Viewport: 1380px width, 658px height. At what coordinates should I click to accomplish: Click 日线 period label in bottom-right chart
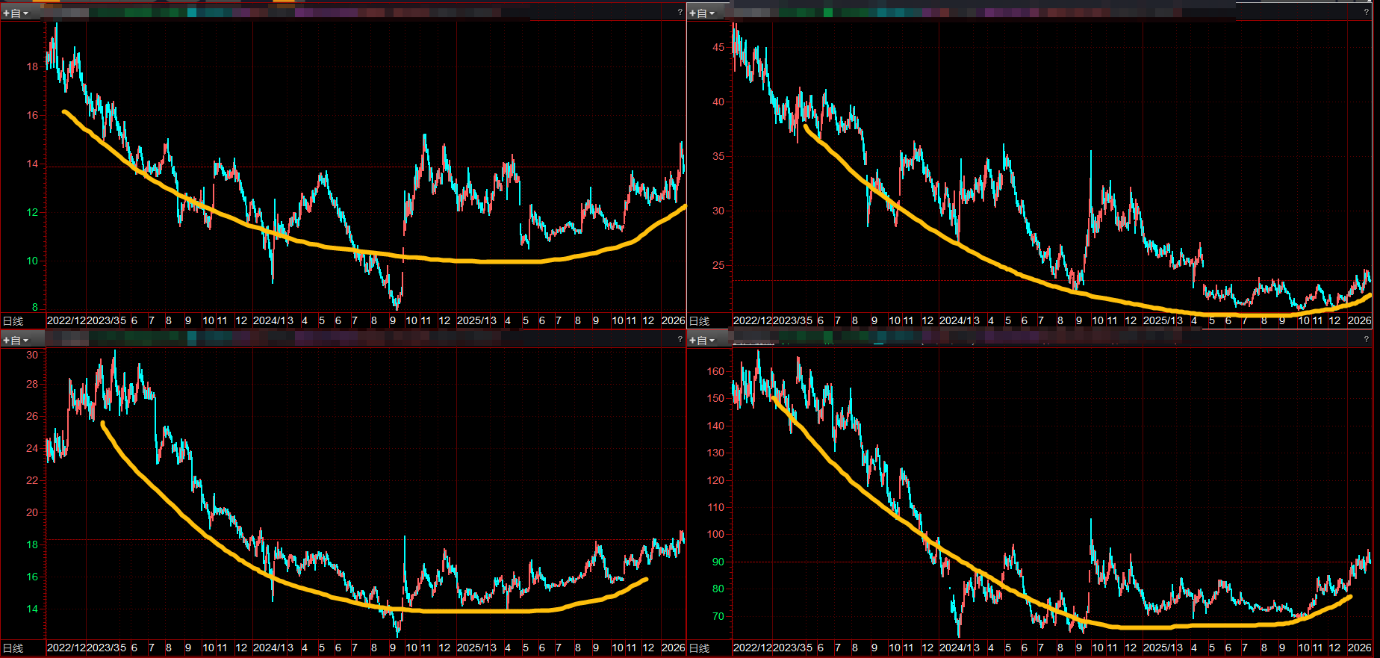(x=700, y=648)
